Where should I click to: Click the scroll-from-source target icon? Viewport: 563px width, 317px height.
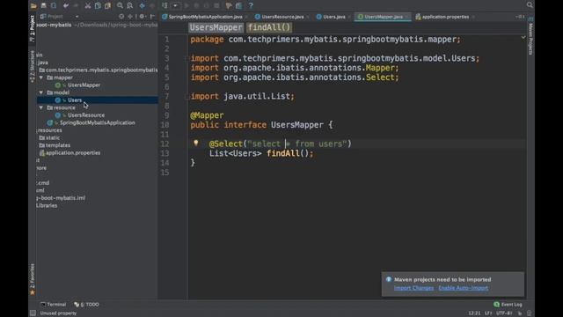121,17
